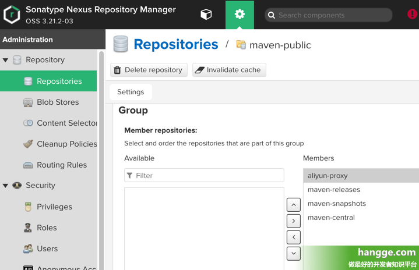Image resolution: width=419 pixels, height=270 pixels.
Task: Click the sidebar vertical scrollbar
Action: 101,160
